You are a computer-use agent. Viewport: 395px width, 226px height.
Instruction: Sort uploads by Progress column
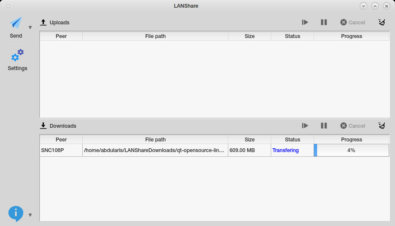[x=352, y=36]
